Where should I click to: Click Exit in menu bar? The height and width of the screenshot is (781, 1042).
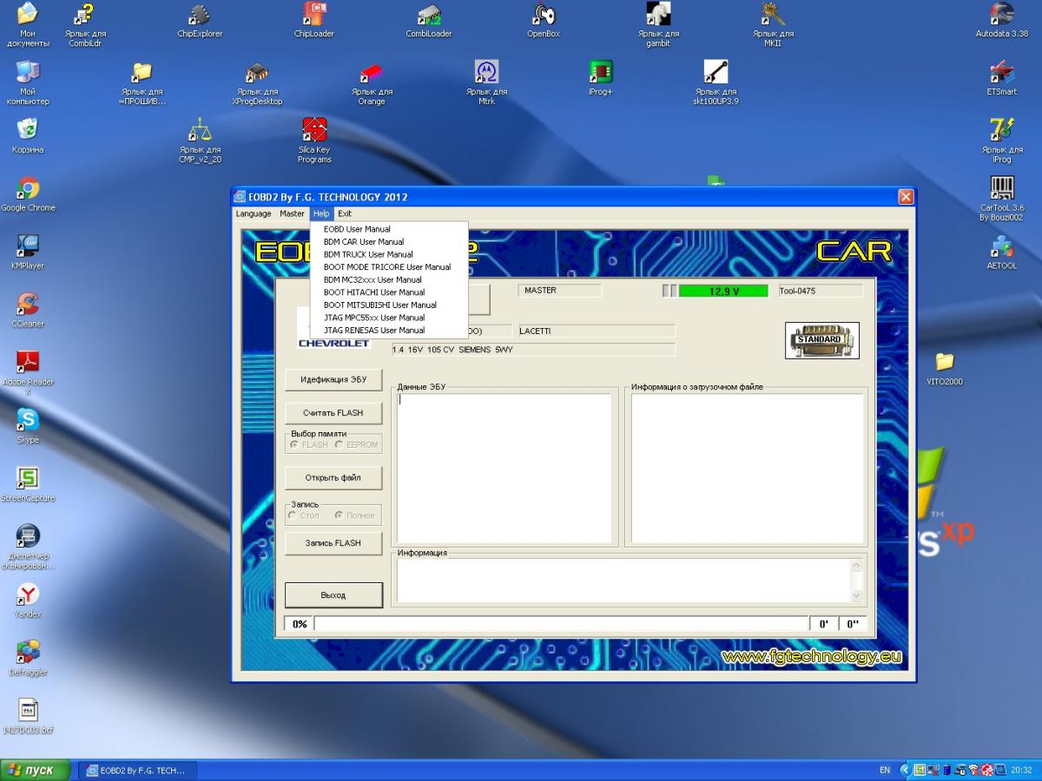coord(345,213)
